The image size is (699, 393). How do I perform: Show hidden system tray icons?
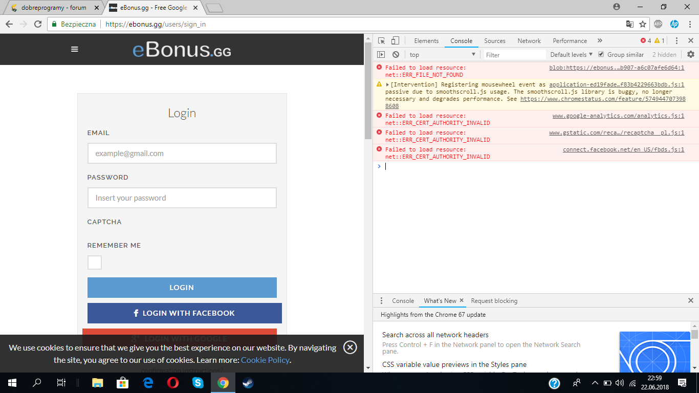pyautogui.click(x=595, y=383)
